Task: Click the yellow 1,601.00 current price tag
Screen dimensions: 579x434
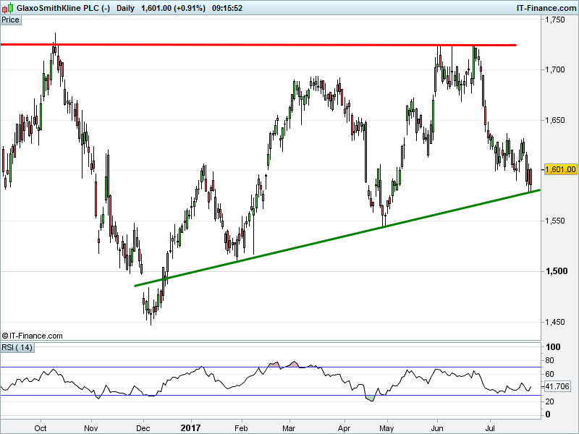Action: pos(560,169)
